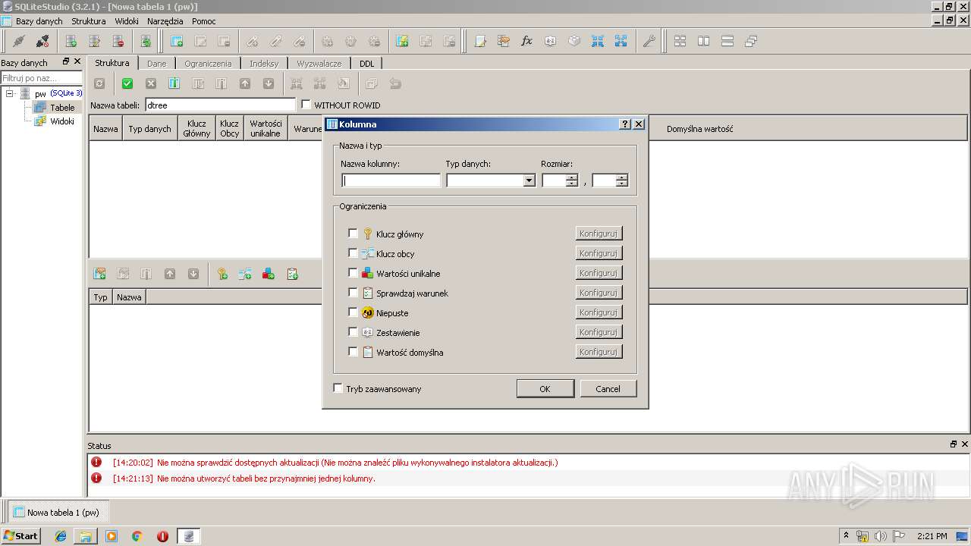This screenshot has width=971, height=546.
Task: Click the remove database icon with red minus
Action: click(x=118, y=41)
